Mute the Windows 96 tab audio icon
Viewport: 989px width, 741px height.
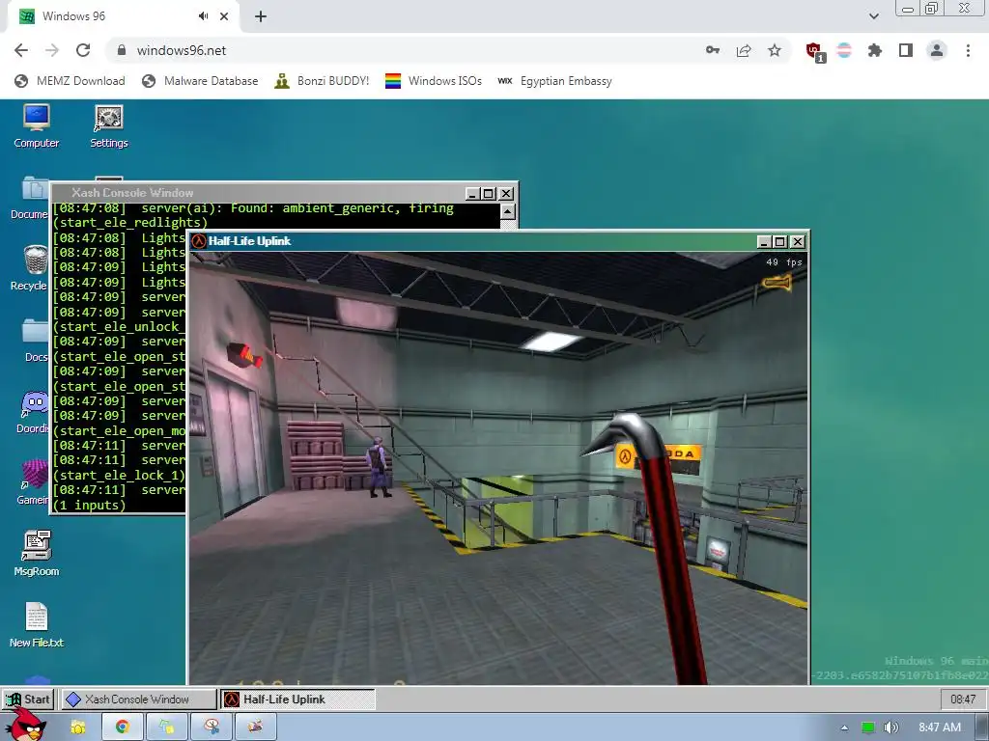[203, 16]
